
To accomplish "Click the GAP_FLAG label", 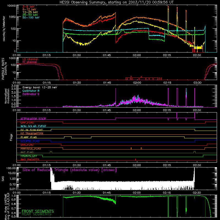I will pyautogui.click(x=27, y=122).
